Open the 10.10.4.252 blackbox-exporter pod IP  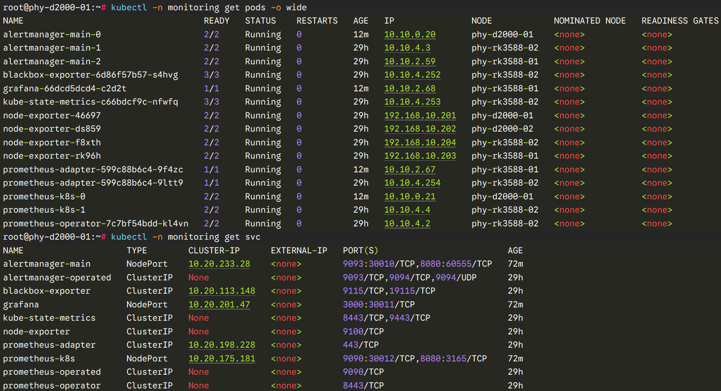click(412, 75)
